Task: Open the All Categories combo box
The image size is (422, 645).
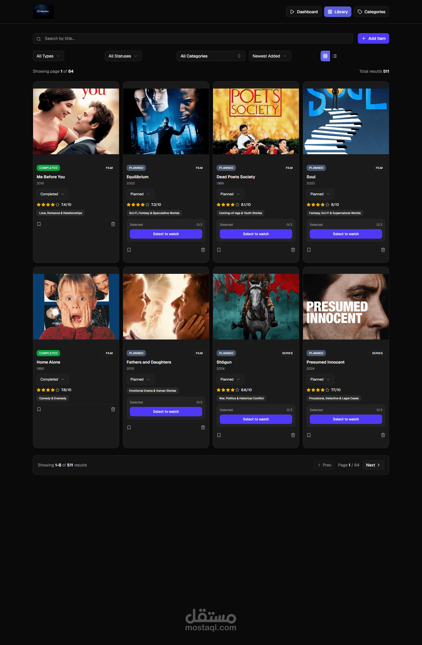Action: click(x=211, y=56)
